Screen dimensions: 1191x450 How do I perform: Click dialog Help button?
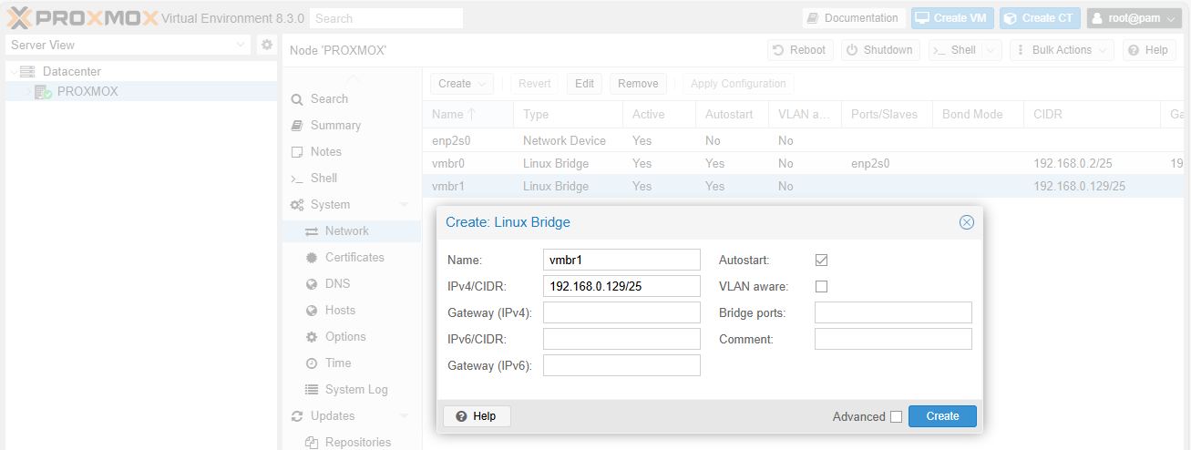(x=477, y=415)
